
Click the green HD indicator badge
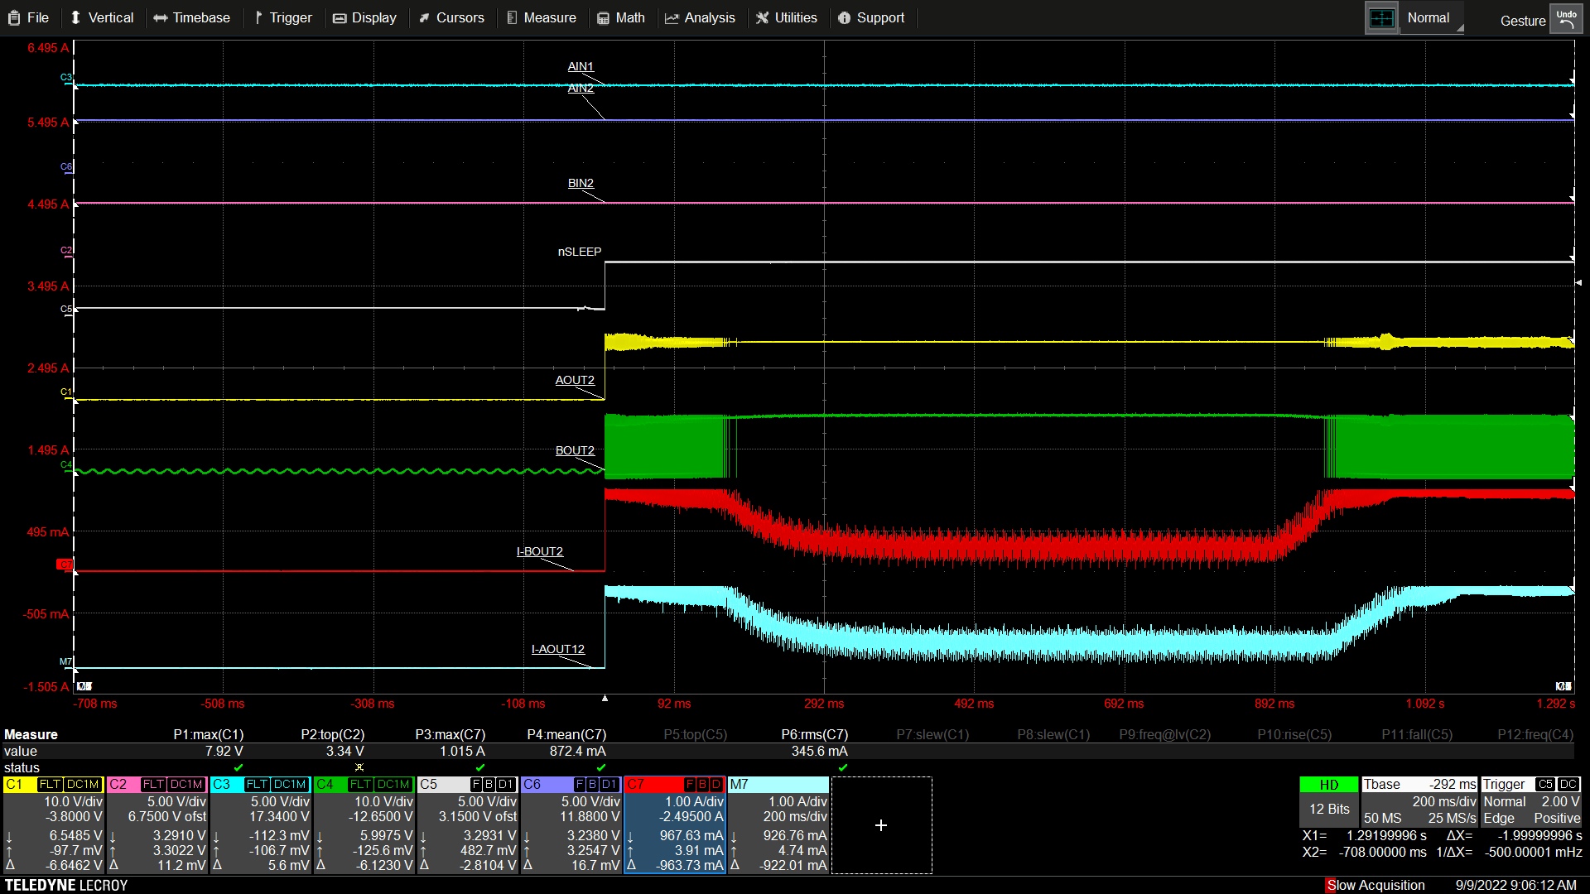click(1328, 785)
